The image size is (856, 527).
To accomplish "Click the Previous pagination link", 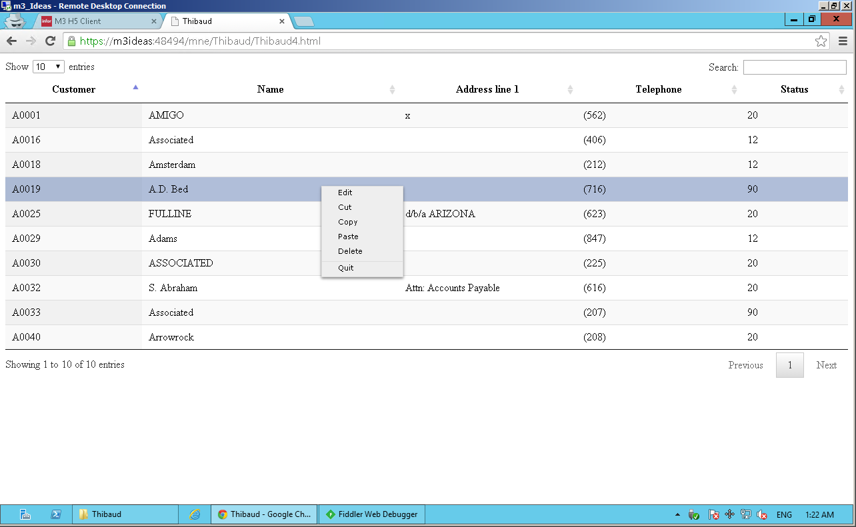I will click(x=745, y=365).
